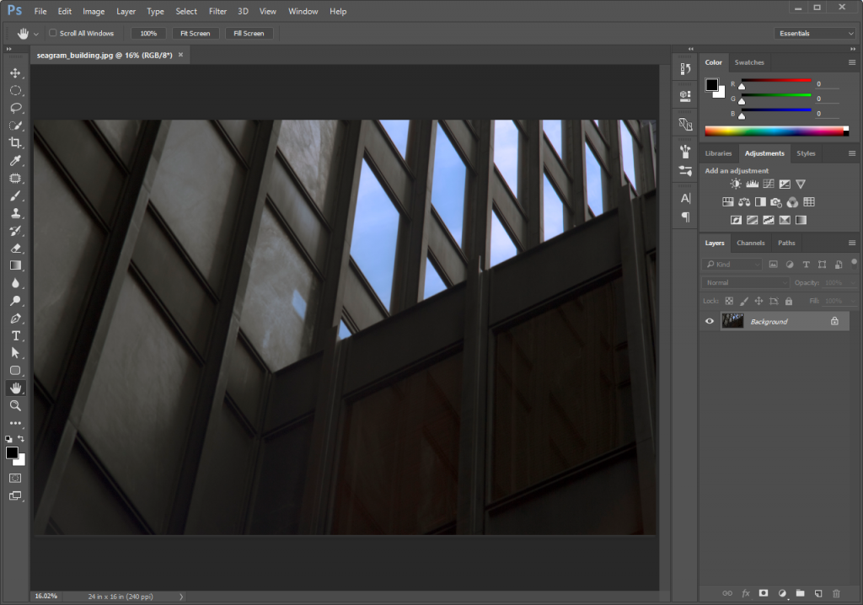The height and width of the screenshot is (605, 863).
Task: Toggle the Background layer lock icon
Action: point(834,321)
